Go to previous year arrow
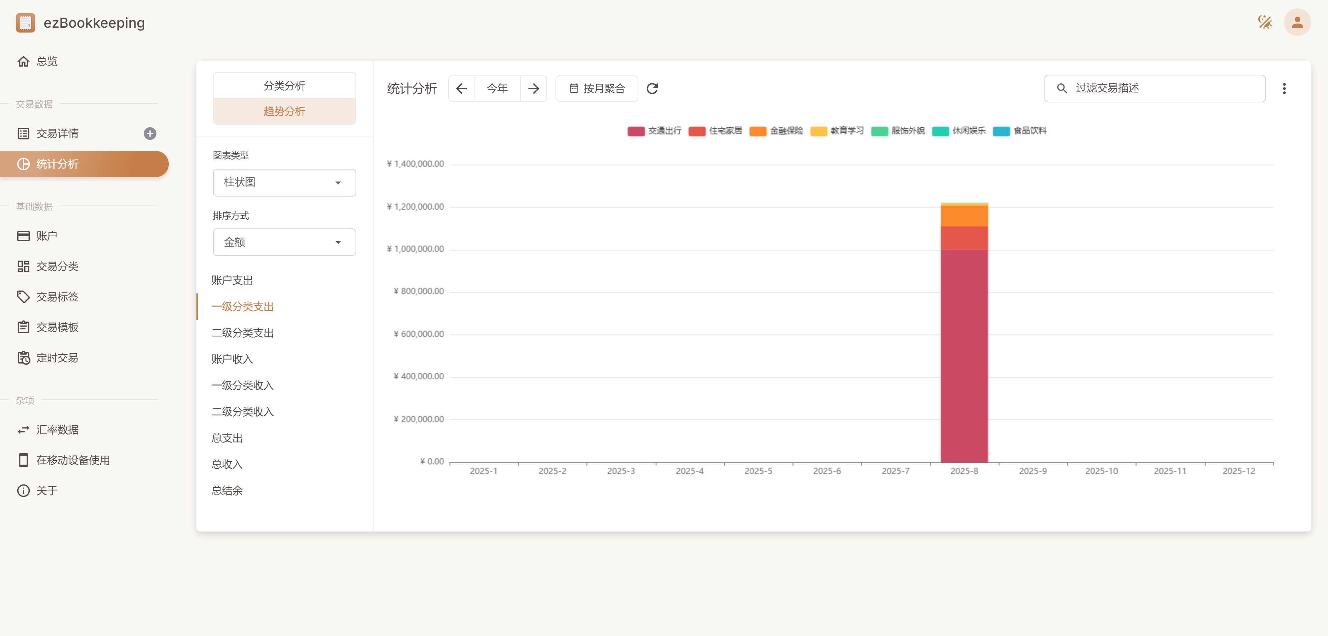 [461, 89]
